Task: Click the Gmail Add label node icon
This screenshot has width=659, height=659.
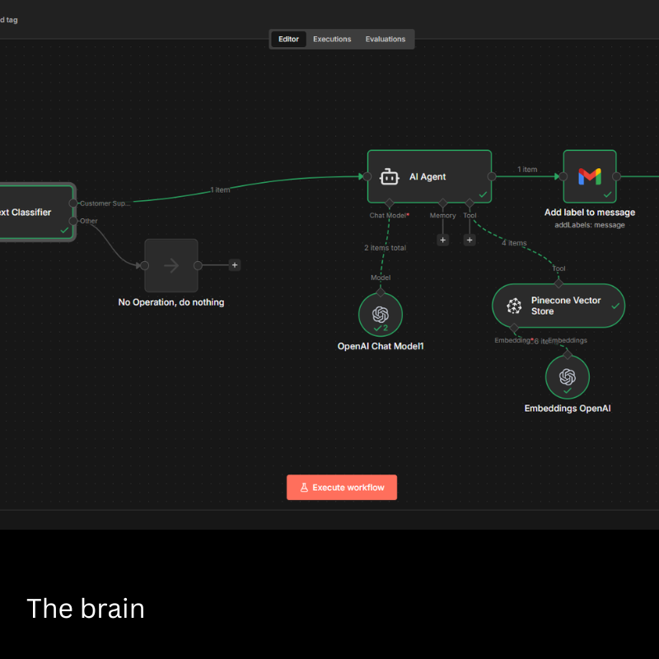Action: (589, 176)
